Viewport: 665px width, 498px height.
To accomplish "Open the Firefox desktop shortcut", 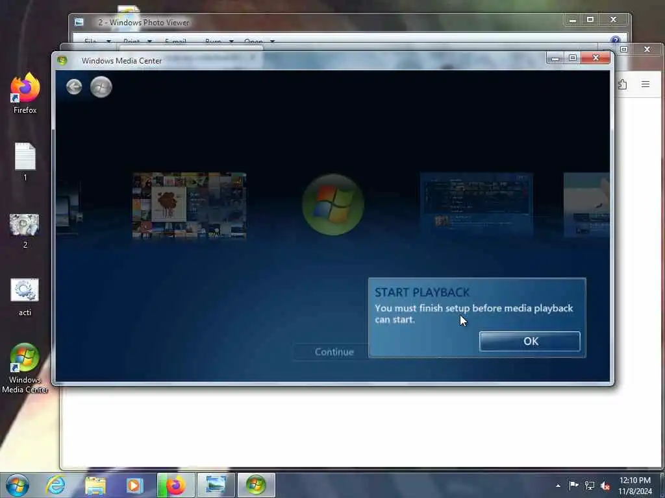I will coord(25,93).
